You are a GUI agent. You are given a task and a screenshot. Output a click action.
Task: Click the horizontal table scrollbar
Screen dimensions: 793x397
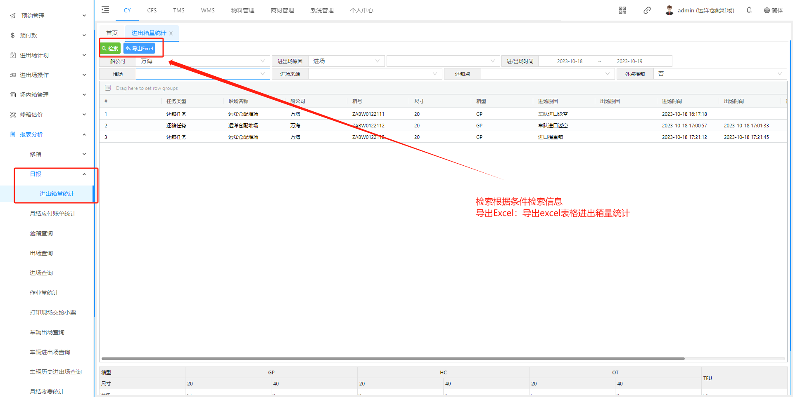(x=392, y=359)
